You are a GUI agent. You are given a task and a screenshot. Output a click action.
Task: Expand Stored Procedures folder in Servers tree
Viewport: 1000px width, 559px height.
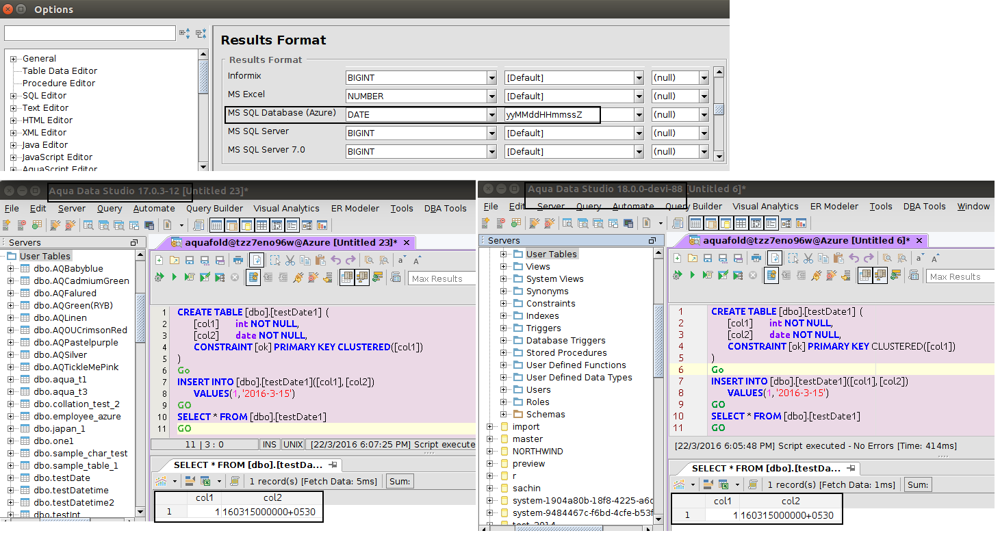click(x=503, y=353)
